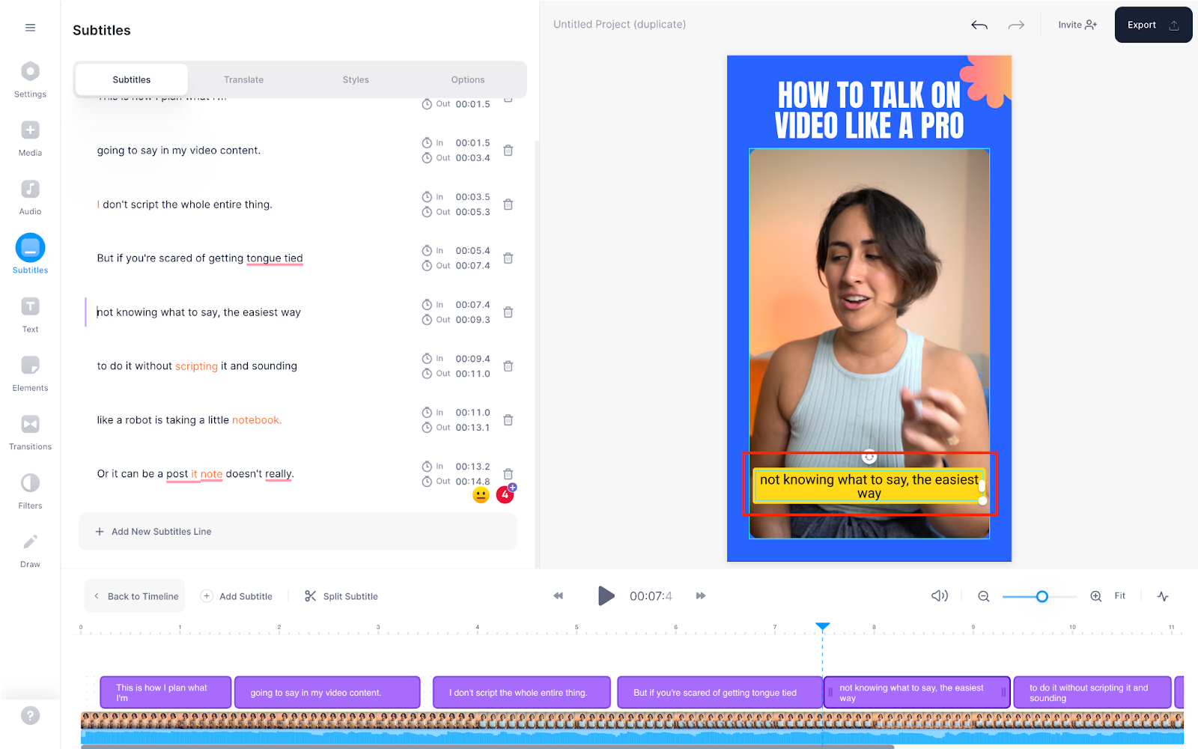Click the yellow subtitle box on the video
The image size is (1198, 749).
point(869,486)
